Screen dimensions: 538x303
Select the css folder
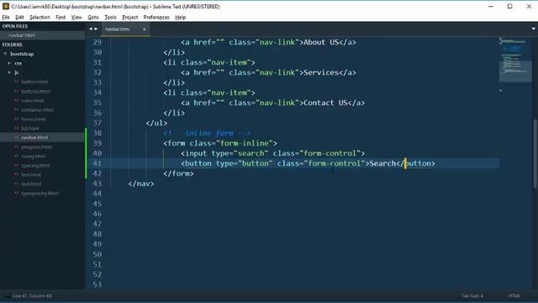[x=18, y=63]
